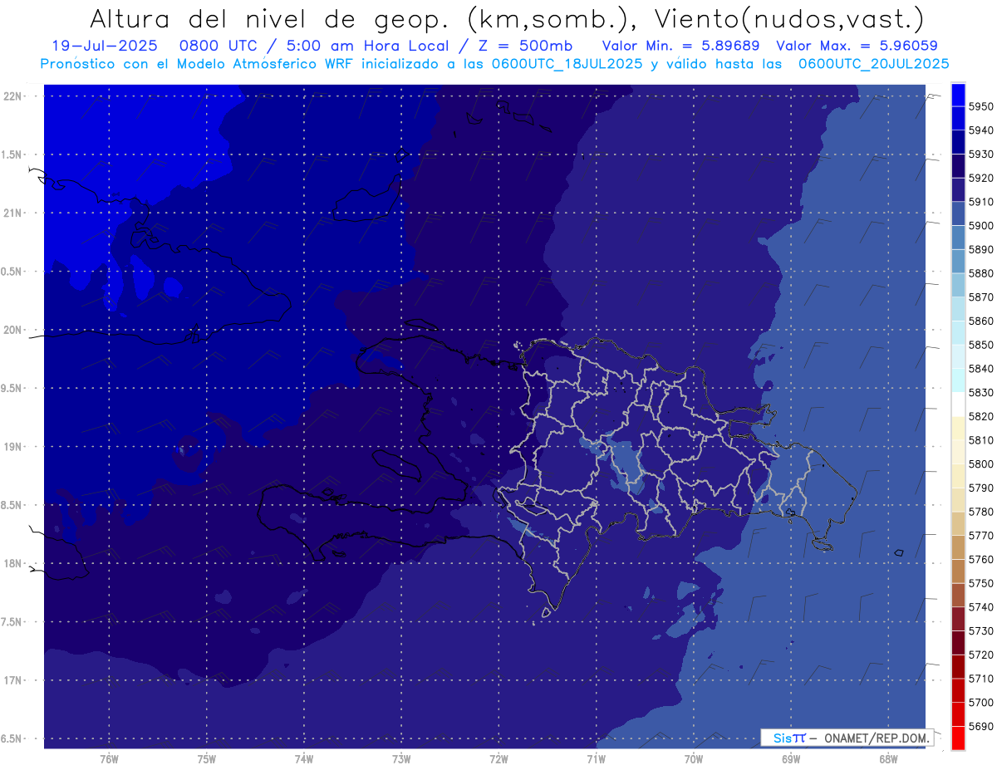Select the '5690' legend value
997x770 pixels.
[981, 726]
